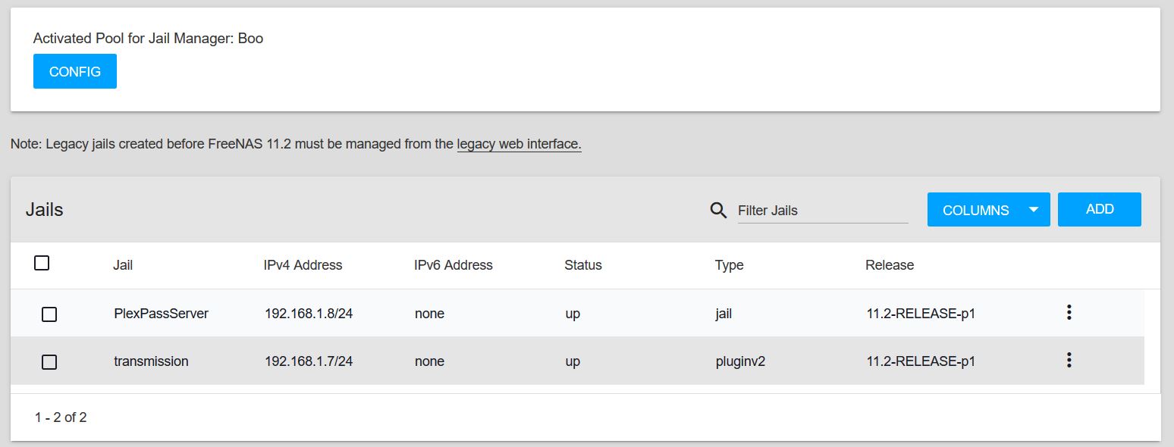Select the transmission jail name

151,361
